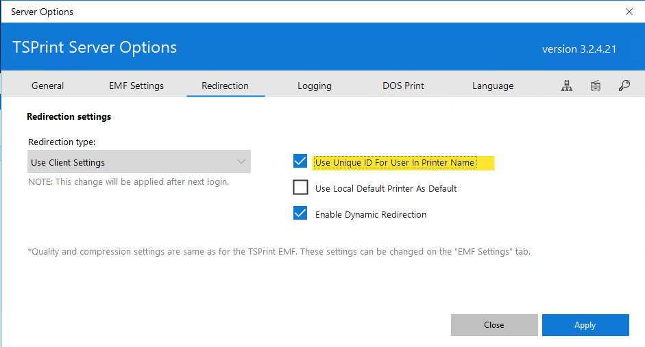
Task: Switch to the Language tab
Action: point(493,86)
